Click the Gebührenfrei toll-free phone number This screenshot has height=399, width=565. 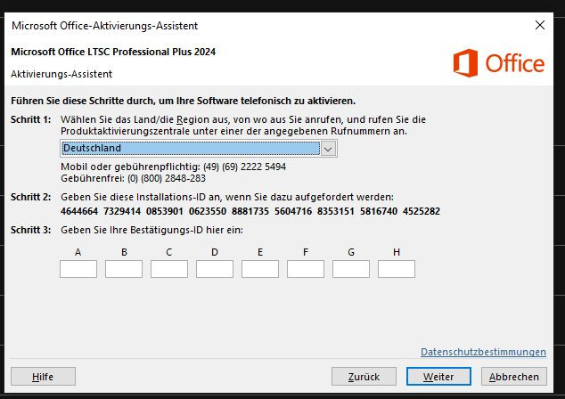[x=160, y=178]
